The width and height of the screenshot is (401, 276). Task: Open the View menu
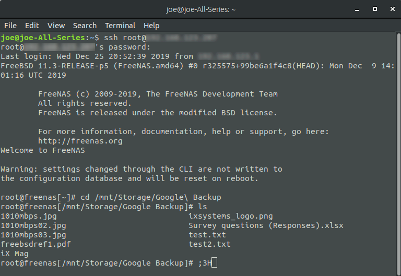pos(56,26)
